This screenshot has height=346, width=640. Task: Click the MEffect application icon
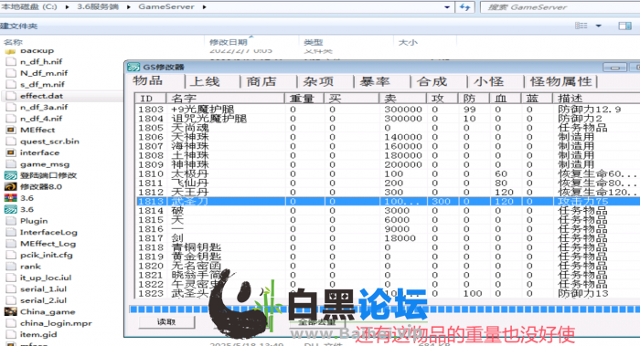(x=11, y=130)
